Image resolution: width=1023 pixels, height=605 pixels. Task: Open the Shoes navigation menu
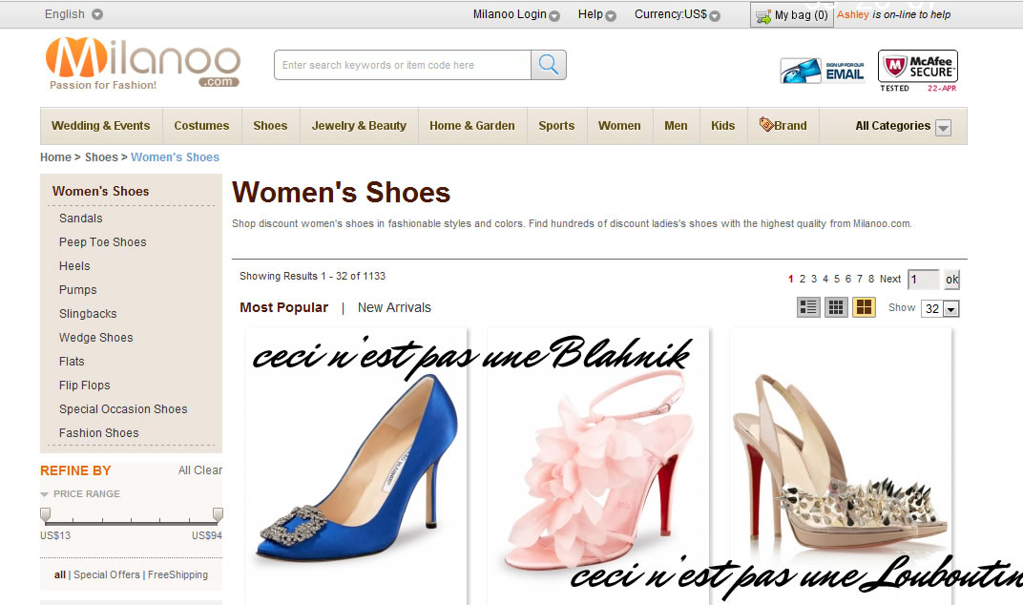pos(270,126)
